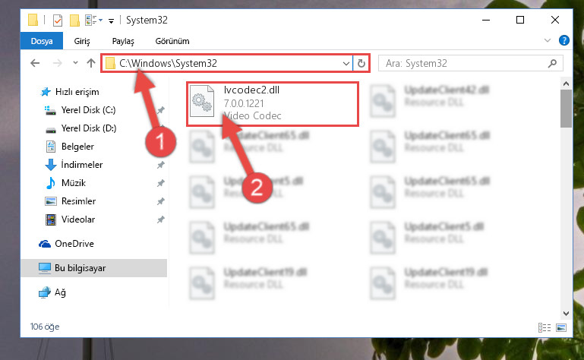Open the Help question mark icon
The height and width of the screenshot is (360, 584).
tap(564, 40)
